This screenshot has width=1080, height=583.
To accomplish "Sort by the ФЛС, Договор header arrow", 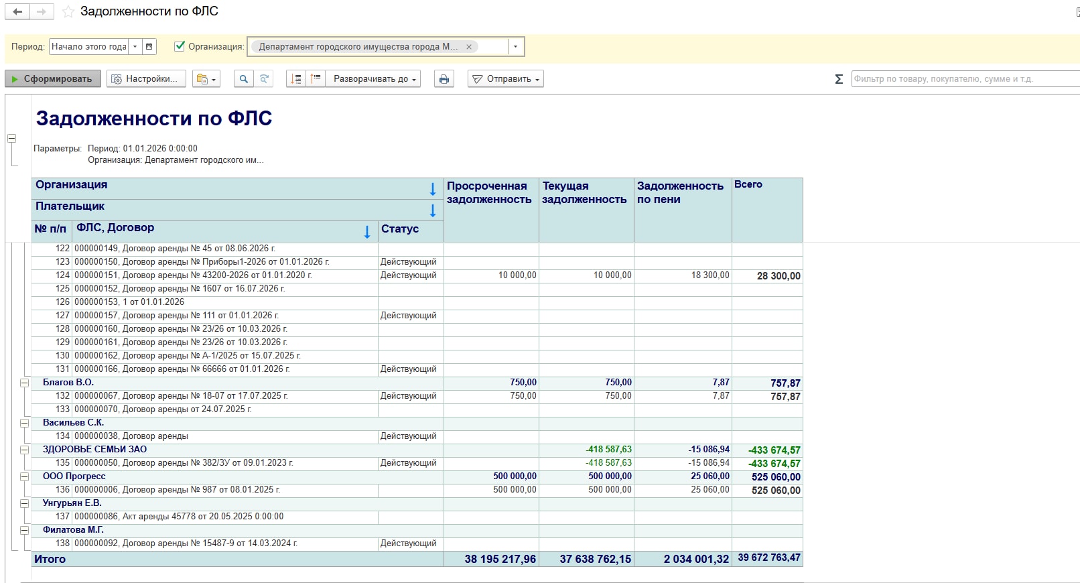I will click(x=367, y=232).
